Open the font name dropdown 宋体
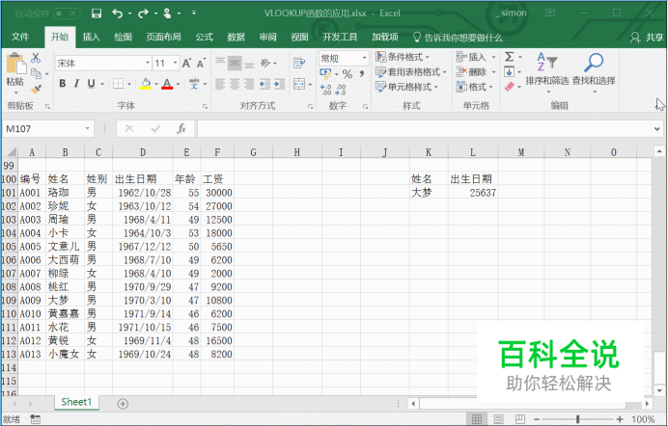 pos(148,64)
